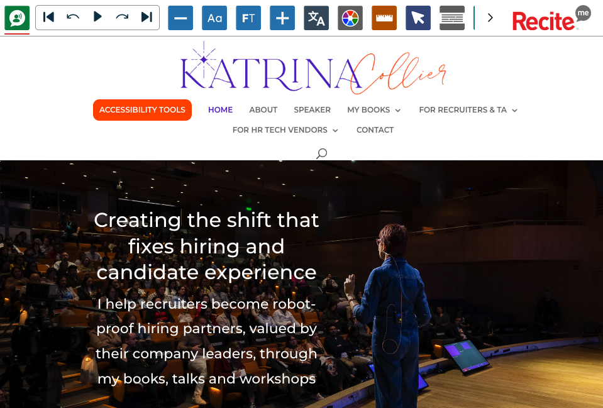Open the Aa font options icon
The width and height of the screenshot is (603, 408).
(x=214, y=18)
